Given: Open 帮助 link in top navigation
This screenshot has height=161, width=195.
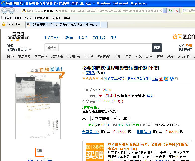Looking at the screenshot, I should pyautogui.click(x=113, y=38).
